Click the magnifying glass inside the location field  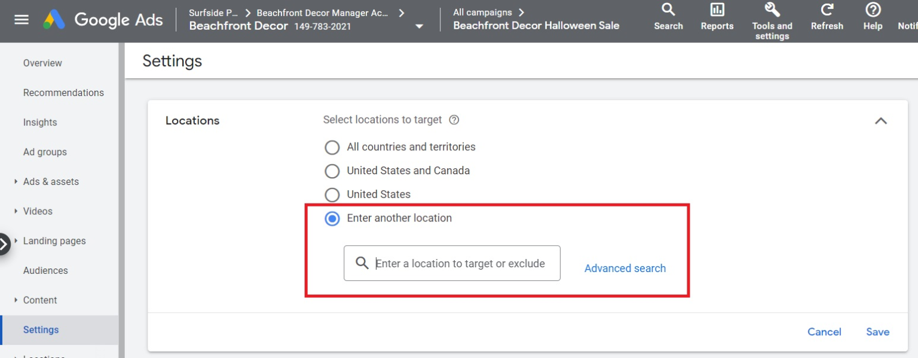tap(362, 263)
